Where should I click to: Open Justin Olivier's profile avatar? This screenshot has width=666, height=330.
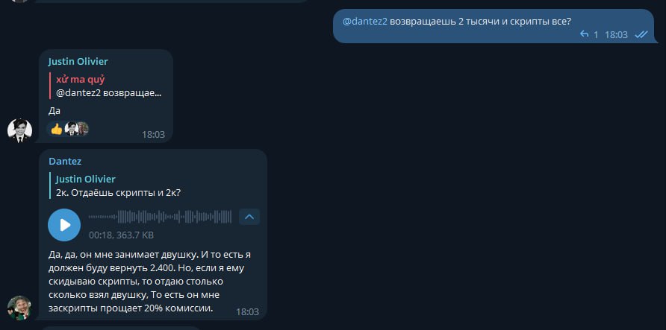[20, 130]
